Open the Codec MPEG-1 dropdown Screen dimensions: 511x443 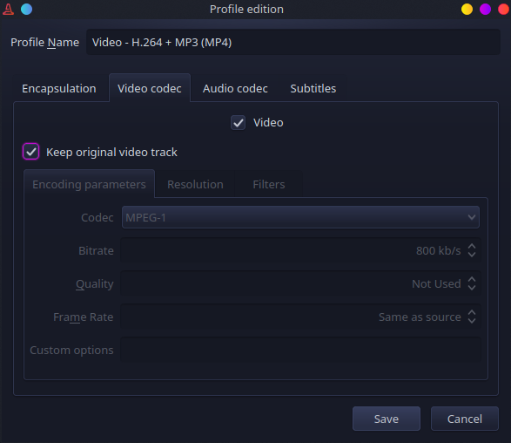[300, 217]
